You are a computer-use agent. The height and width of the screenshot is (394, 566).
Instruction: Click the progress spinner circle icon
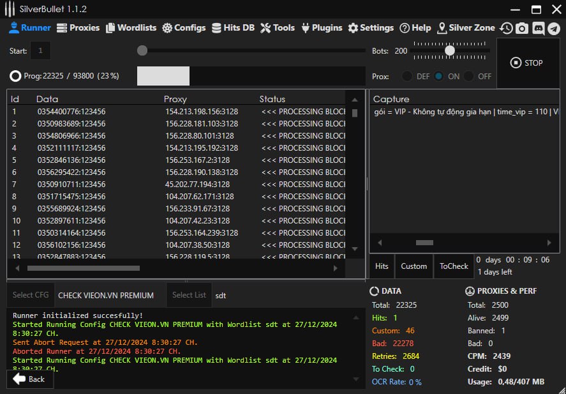(x=15, y=76)
